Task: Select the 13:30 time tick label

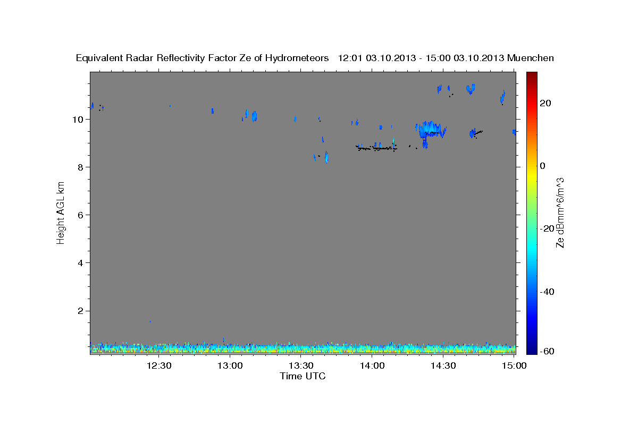Action: pos(301,365)
